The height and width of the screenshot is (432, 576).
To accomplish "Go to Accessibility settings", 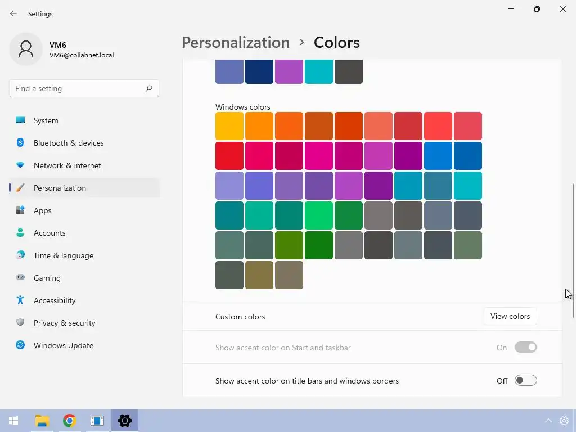I will (84, 300).
